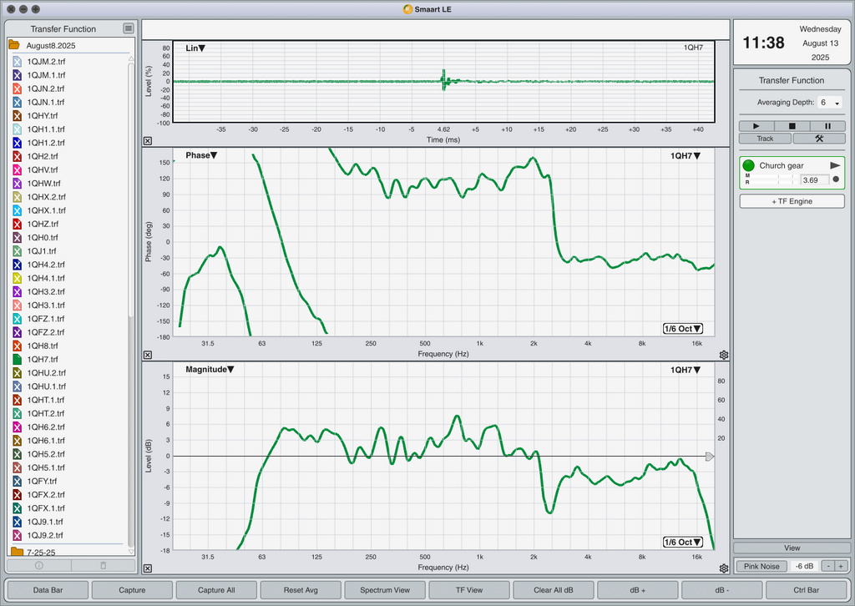Screen dimensions: 855x606
Task: Open Lin impulse view type dropdown
Action: (x=195, y=48)
